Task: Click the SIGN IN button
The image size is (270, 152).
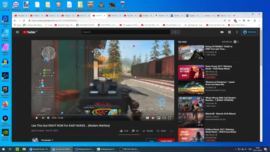Action: 250,32
